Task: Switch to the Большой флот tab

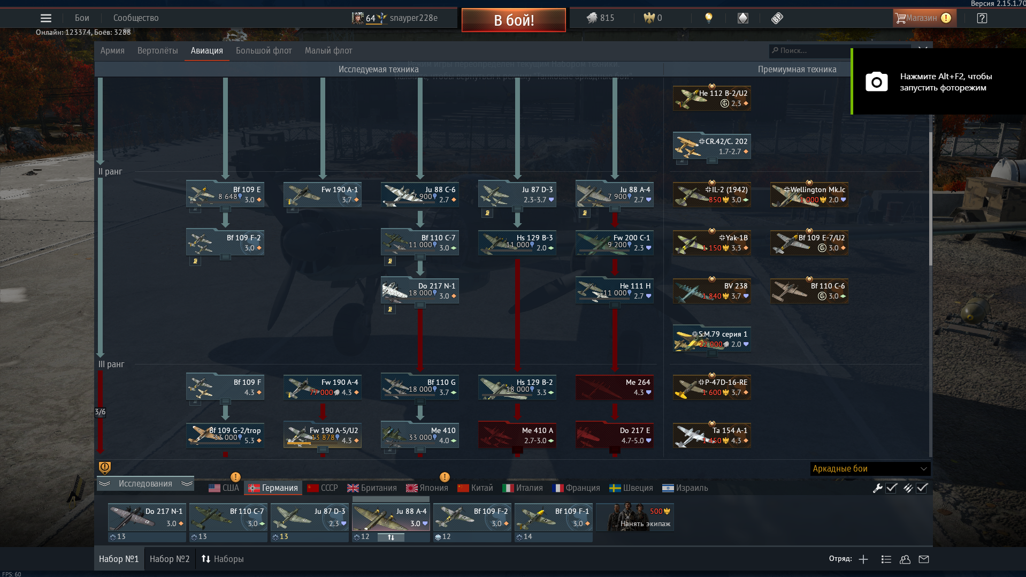Action: coord(264,51)
